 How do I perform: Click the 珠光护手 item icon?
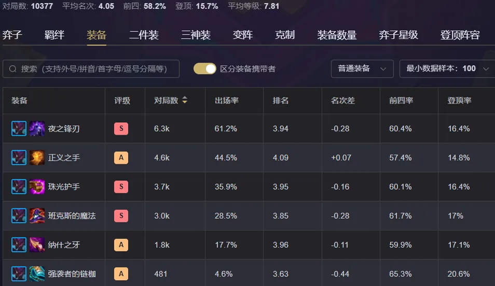37,187
